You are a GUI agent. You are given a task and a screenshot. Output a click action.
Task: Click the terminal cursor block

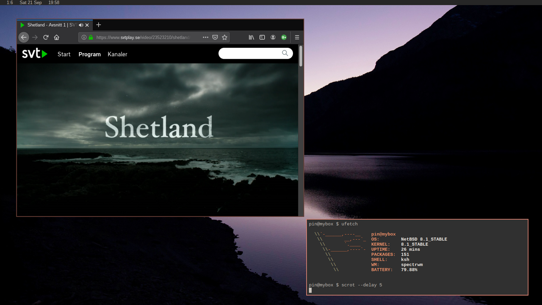pyautogui.click(x=310, y=290)
